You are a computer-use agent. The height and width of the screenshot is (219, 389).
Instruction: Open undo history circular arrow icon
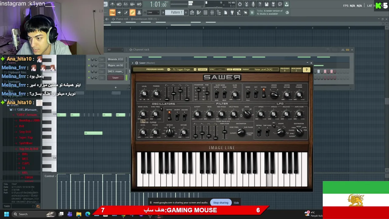(240, 4)
